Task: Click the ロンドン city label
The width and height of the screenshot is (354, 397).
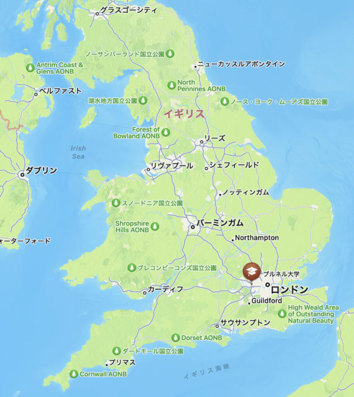Action: tap(289, 290)
